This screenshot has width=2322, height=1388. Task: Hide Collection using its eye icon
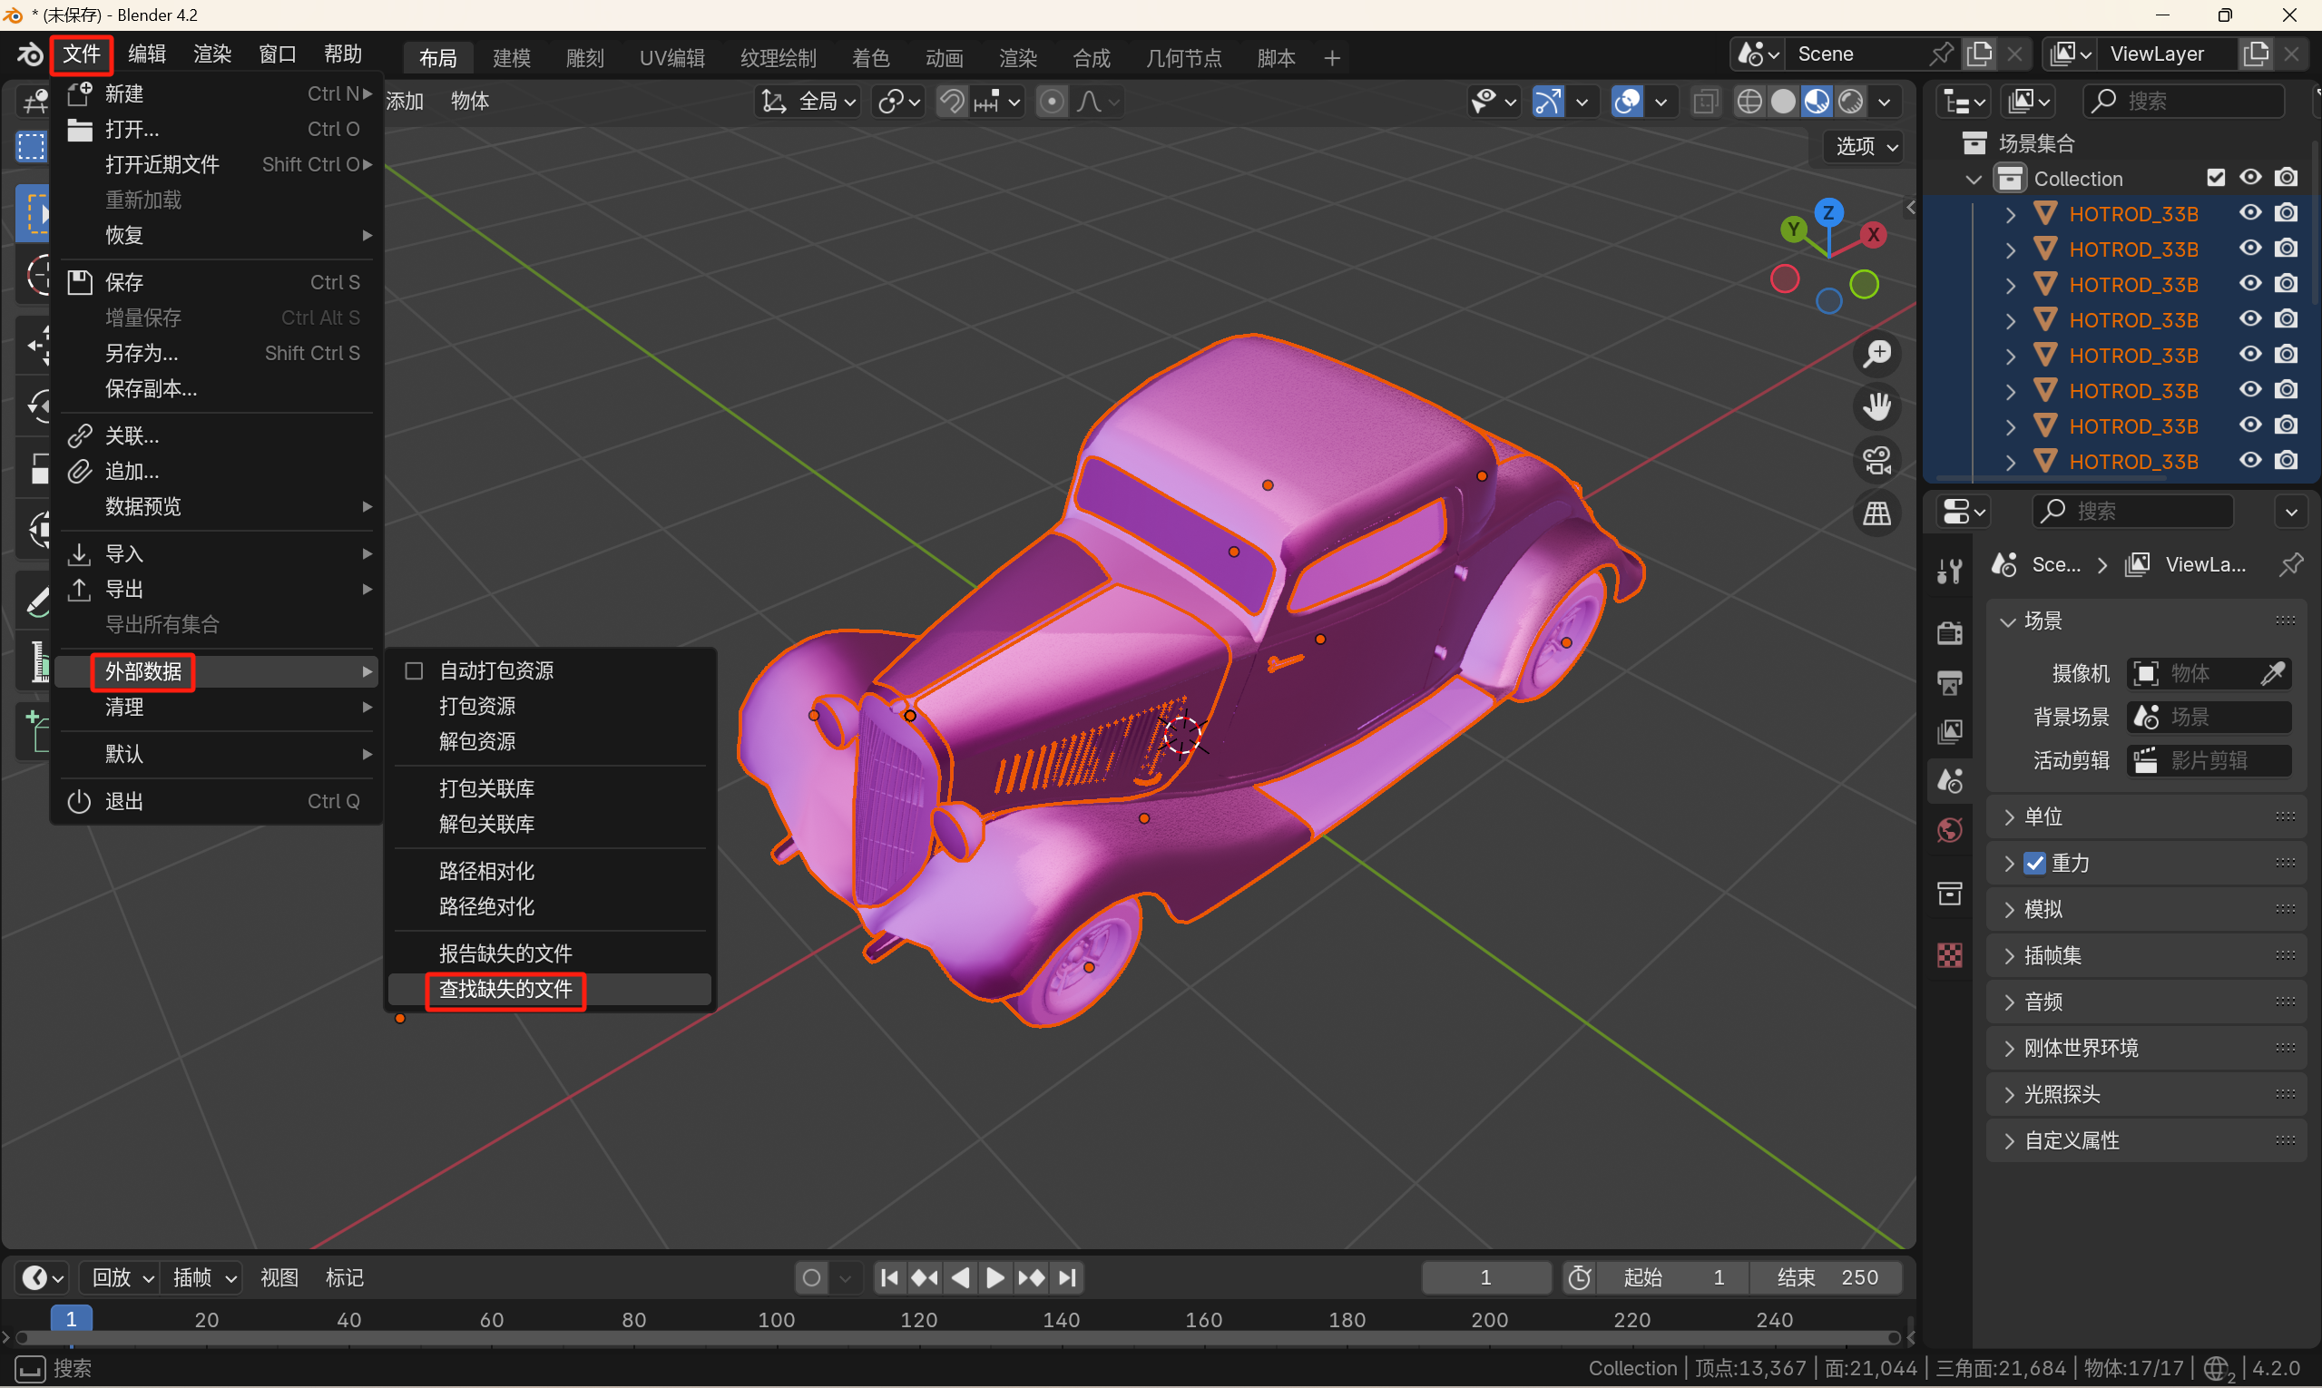click(x=2250, y=178)
